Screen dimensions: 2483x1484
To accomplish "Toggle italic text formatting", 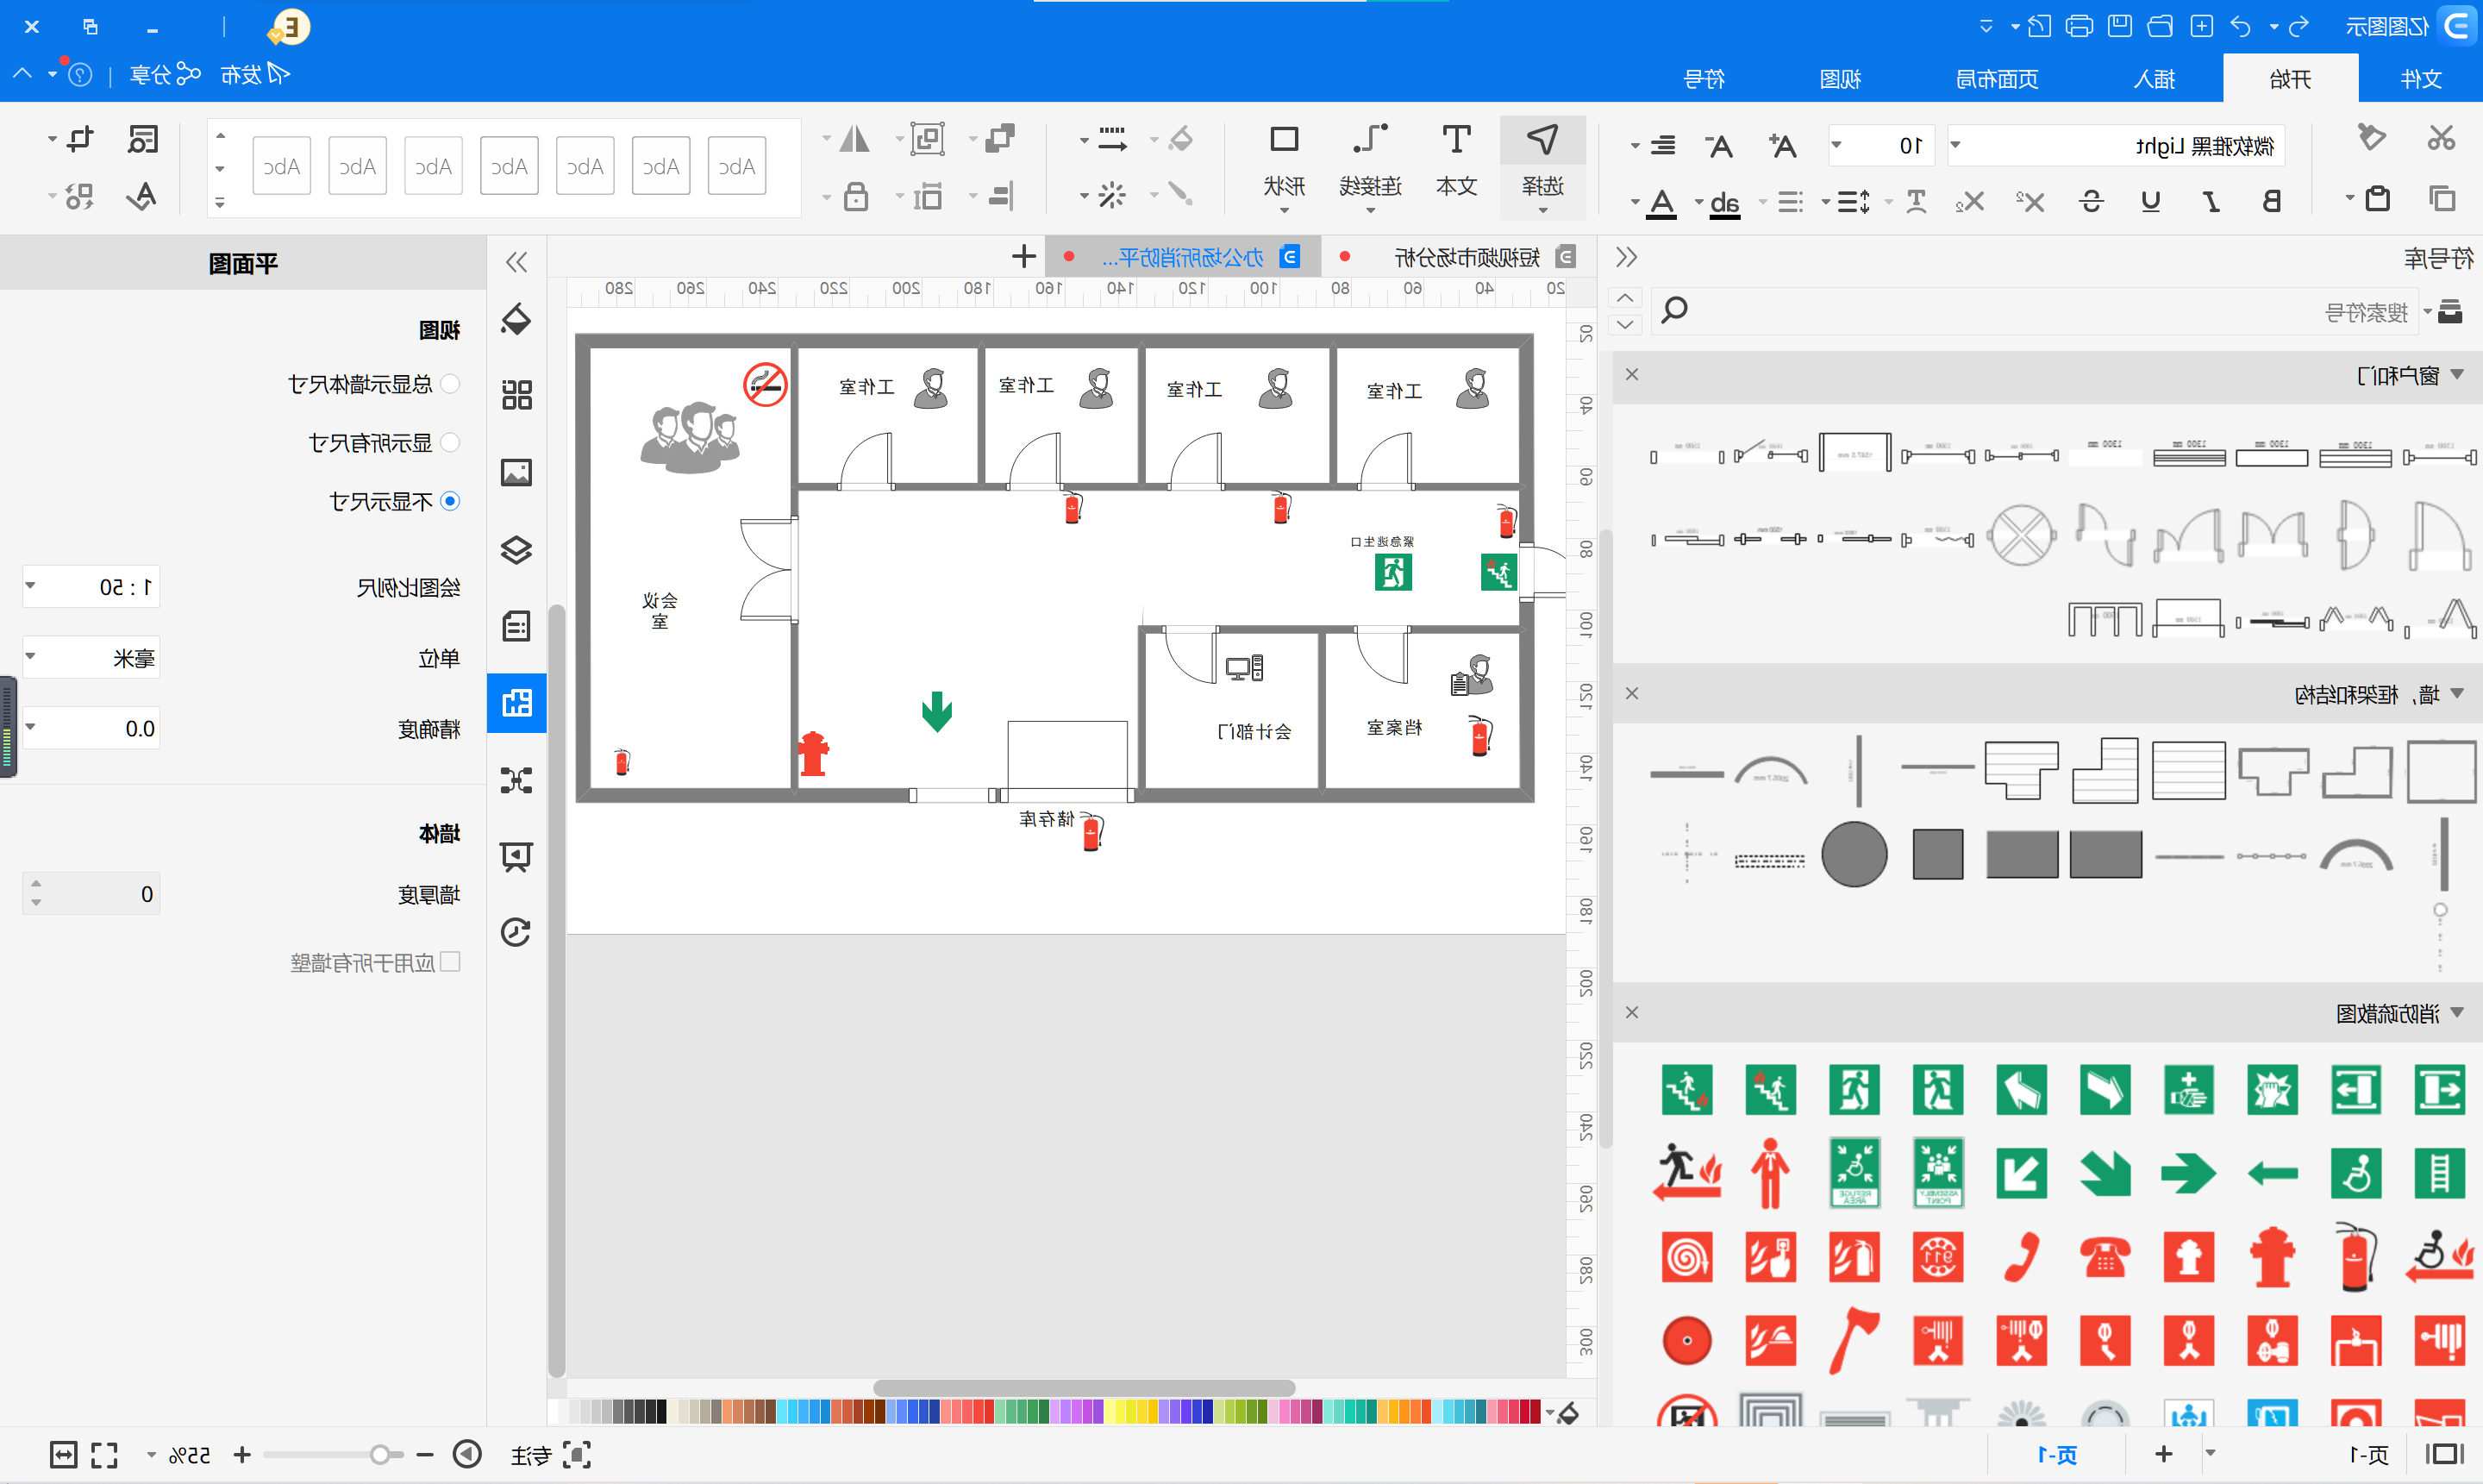I will [x=2212, y=201].
